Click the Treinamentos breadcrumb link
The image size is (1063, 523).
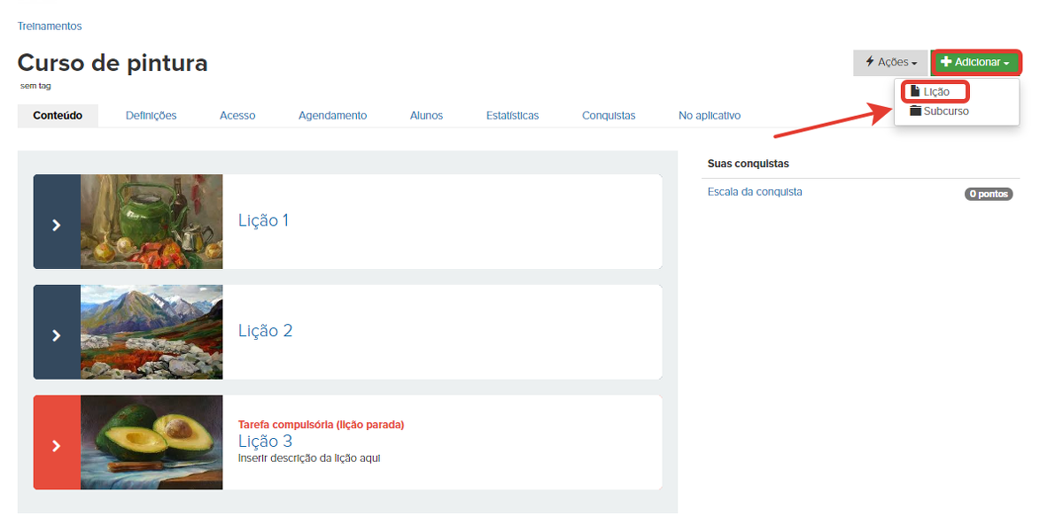[50, 27]
